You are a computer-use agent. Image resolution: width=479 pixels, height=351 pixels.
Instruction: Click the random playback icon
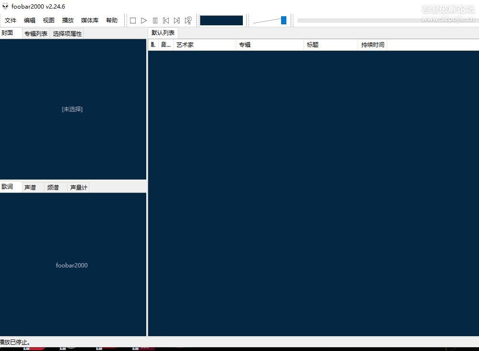click(x=188, y=21)
